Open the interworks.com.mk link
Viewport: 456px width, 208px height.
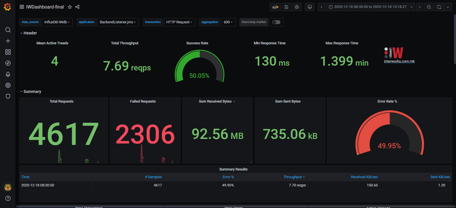click(399, 61)
